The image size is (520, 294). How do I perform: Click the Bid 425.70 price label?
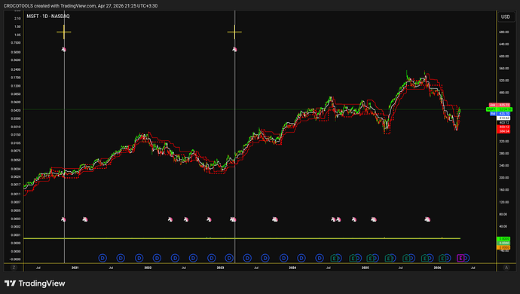coord(500,114)
